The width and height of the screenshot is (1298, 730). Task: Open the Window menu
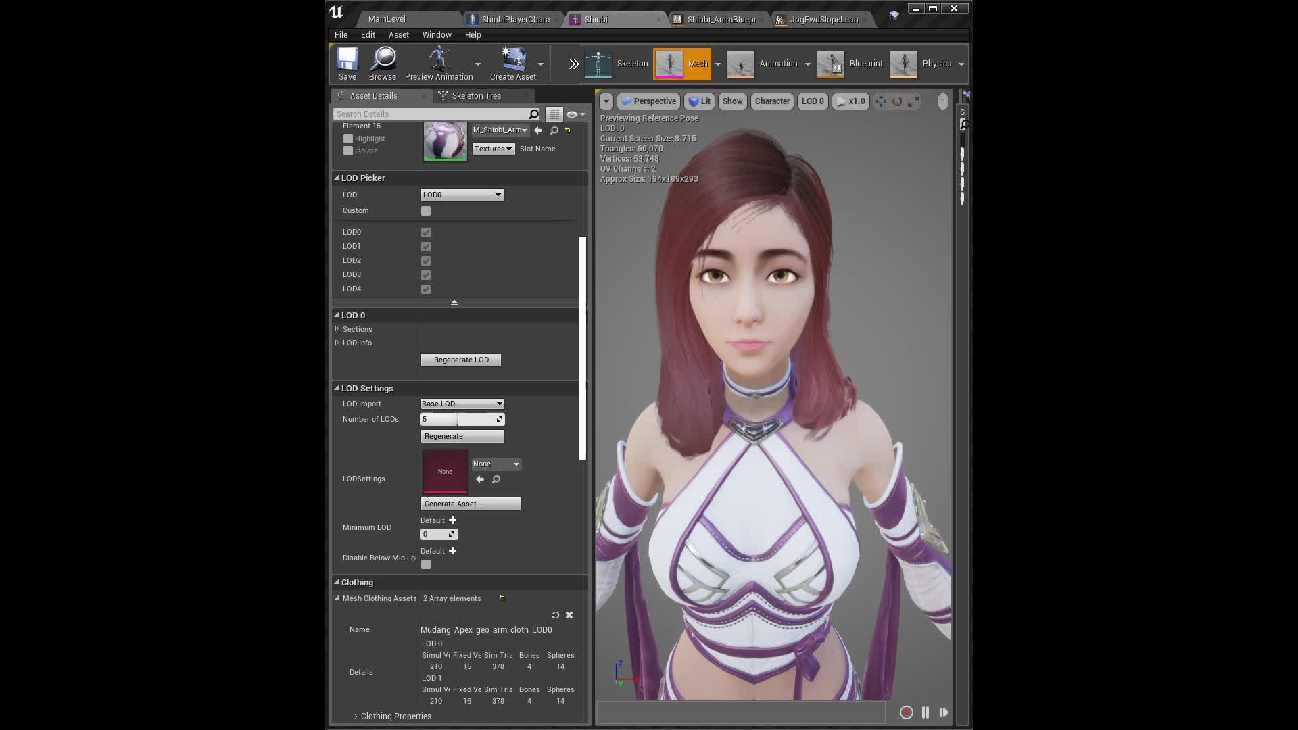coord(437,35)
